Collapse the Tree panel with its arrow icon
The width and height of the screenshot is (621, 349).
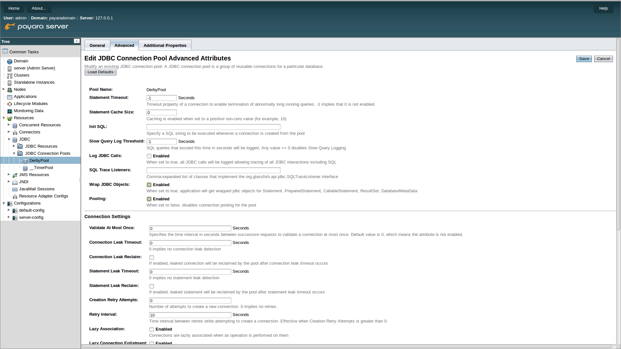click(77, 41)
